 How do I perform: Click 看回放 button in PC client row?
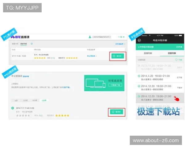pos(118,56)
